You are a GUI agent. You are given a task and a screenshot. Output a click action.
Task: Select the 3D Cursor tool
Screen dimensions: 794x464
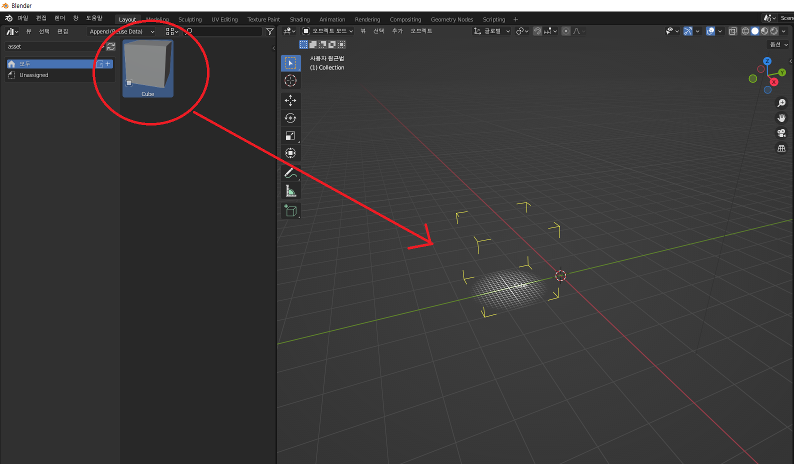[290, 80]
